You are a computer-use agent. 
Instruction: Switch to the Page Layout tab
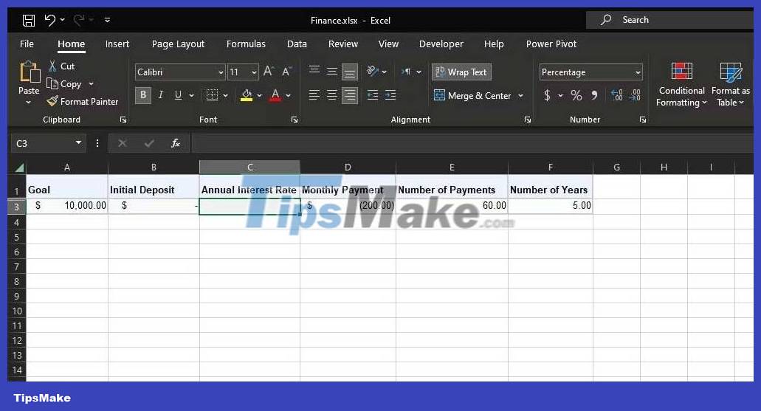click(x=178, y=44)
